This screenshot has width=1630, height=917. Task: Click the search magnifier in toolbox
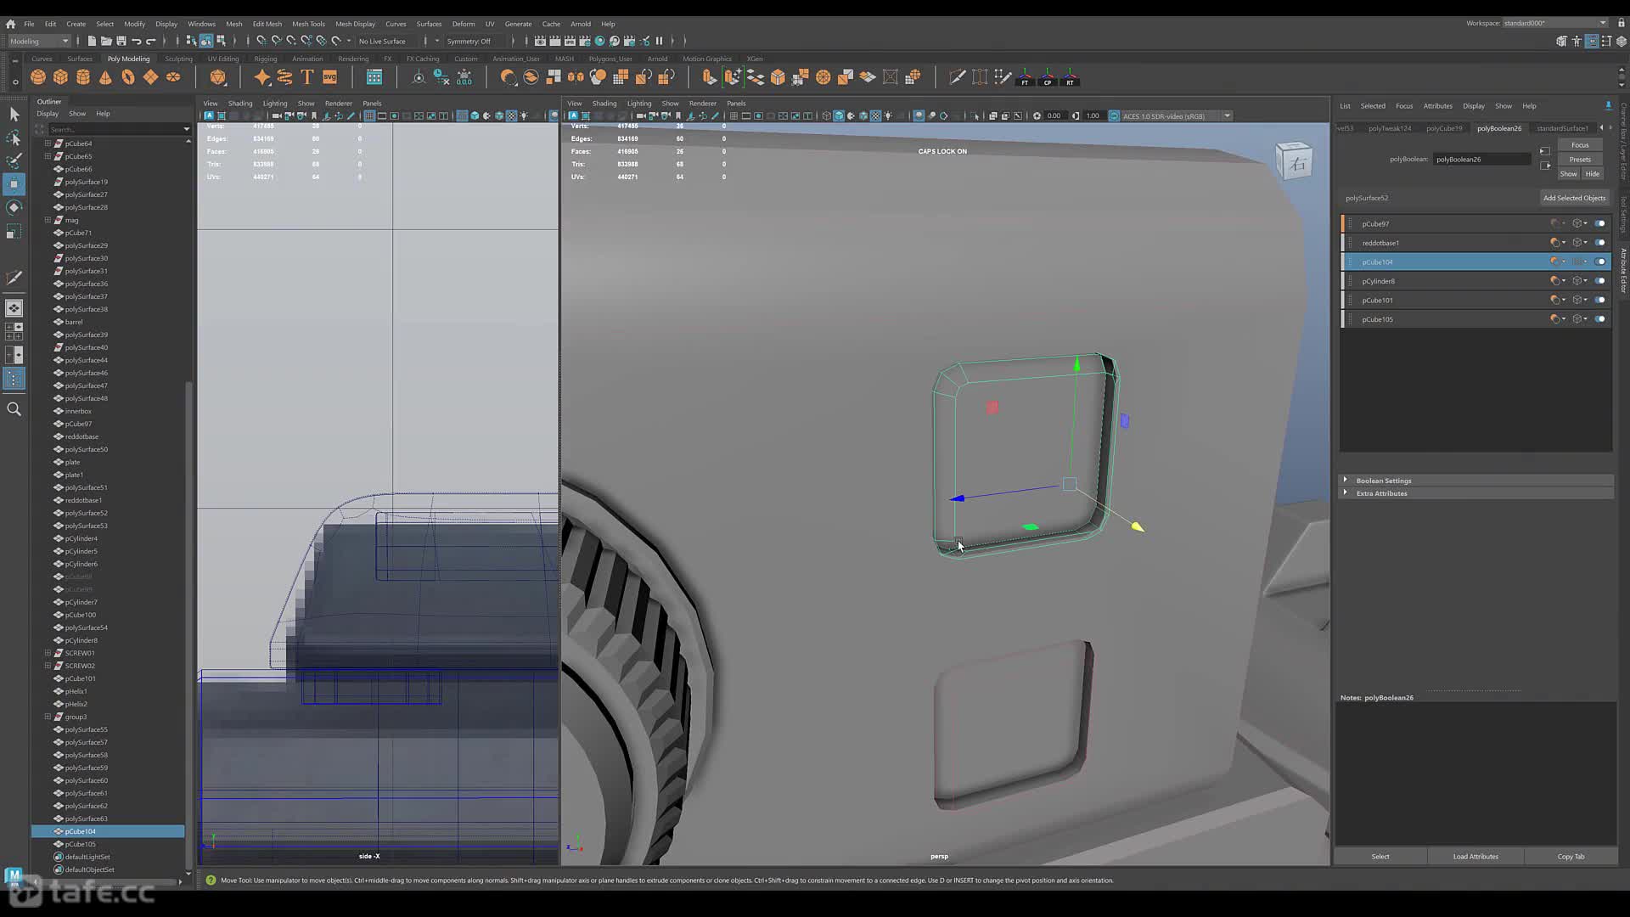[14, 409]
